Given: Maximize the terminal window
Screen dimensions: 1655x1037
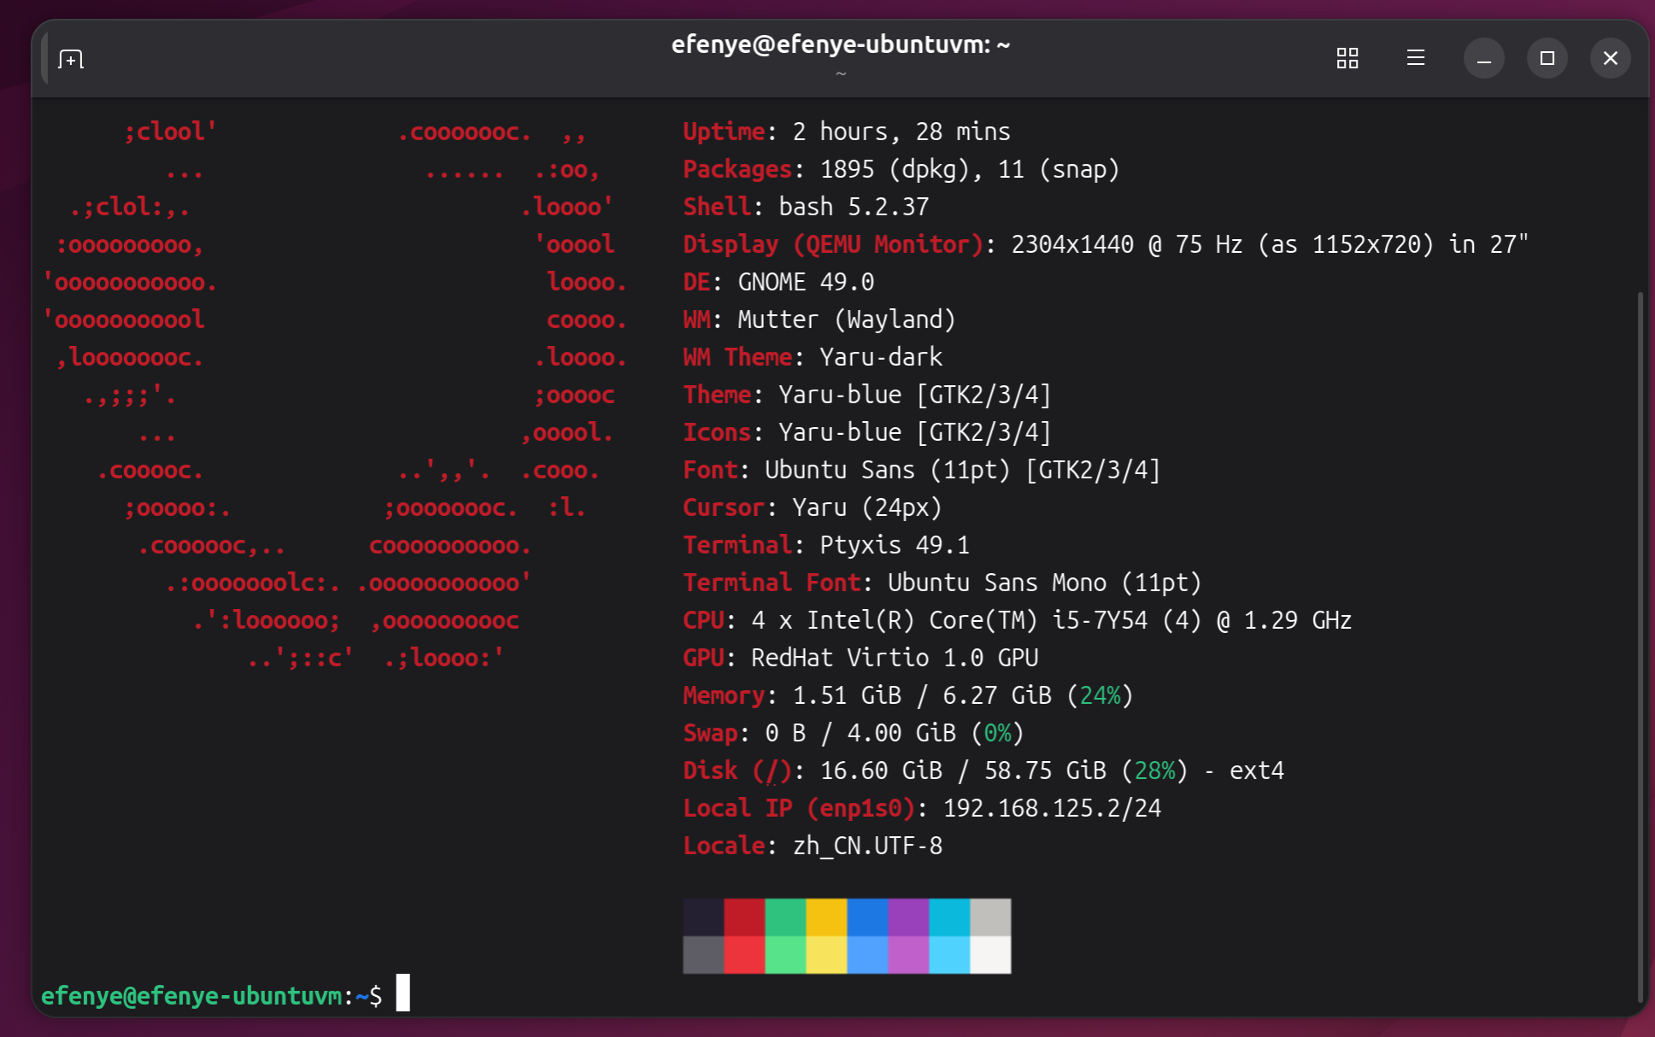Looking at the screenshot, I should (1547, 58).
